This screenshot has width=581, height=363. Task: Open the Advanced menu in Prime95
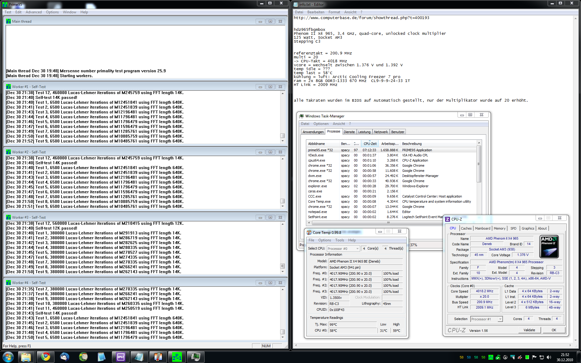click(x=34, y=12)
